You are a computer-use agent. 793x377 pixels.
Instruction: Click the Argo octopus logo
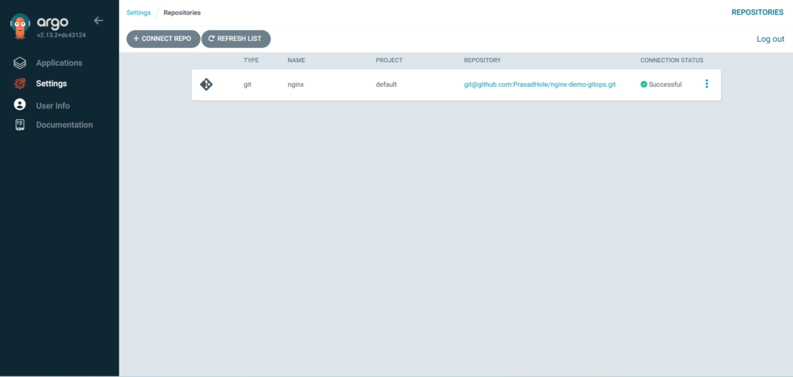click(x=20, y=26)
